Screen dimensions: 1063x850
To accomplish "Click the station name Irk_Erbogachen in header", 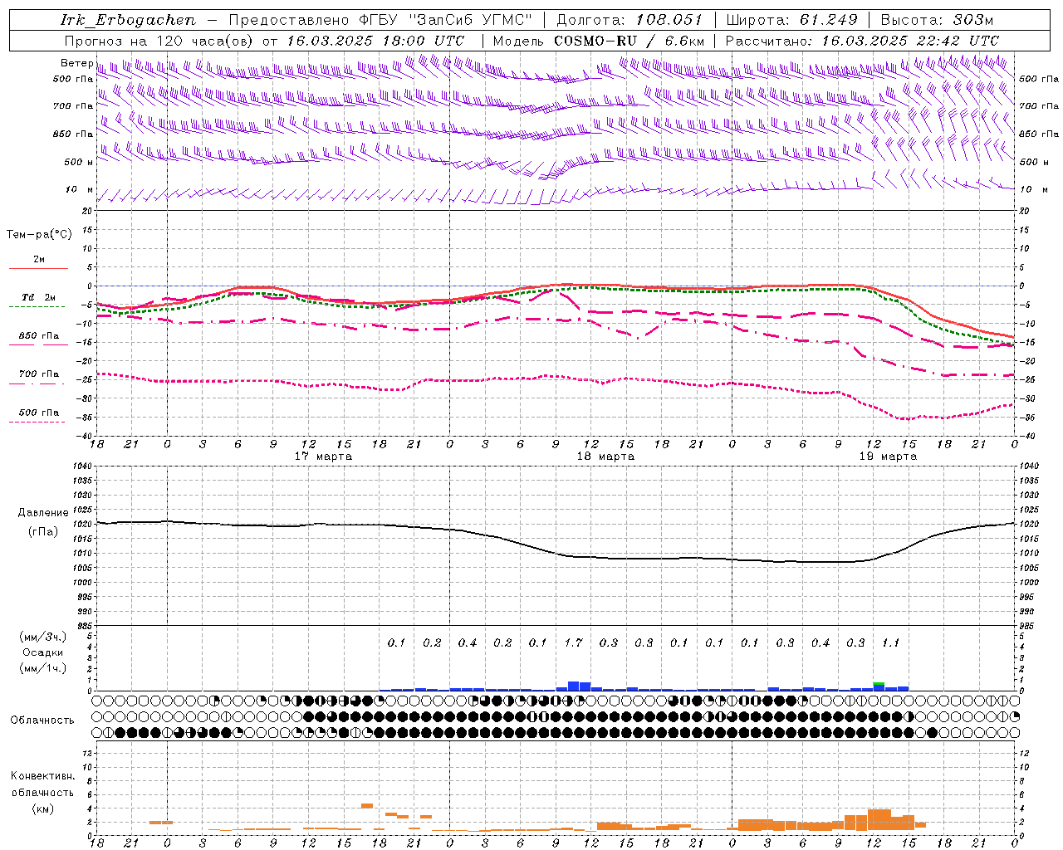I will [129, 20].
